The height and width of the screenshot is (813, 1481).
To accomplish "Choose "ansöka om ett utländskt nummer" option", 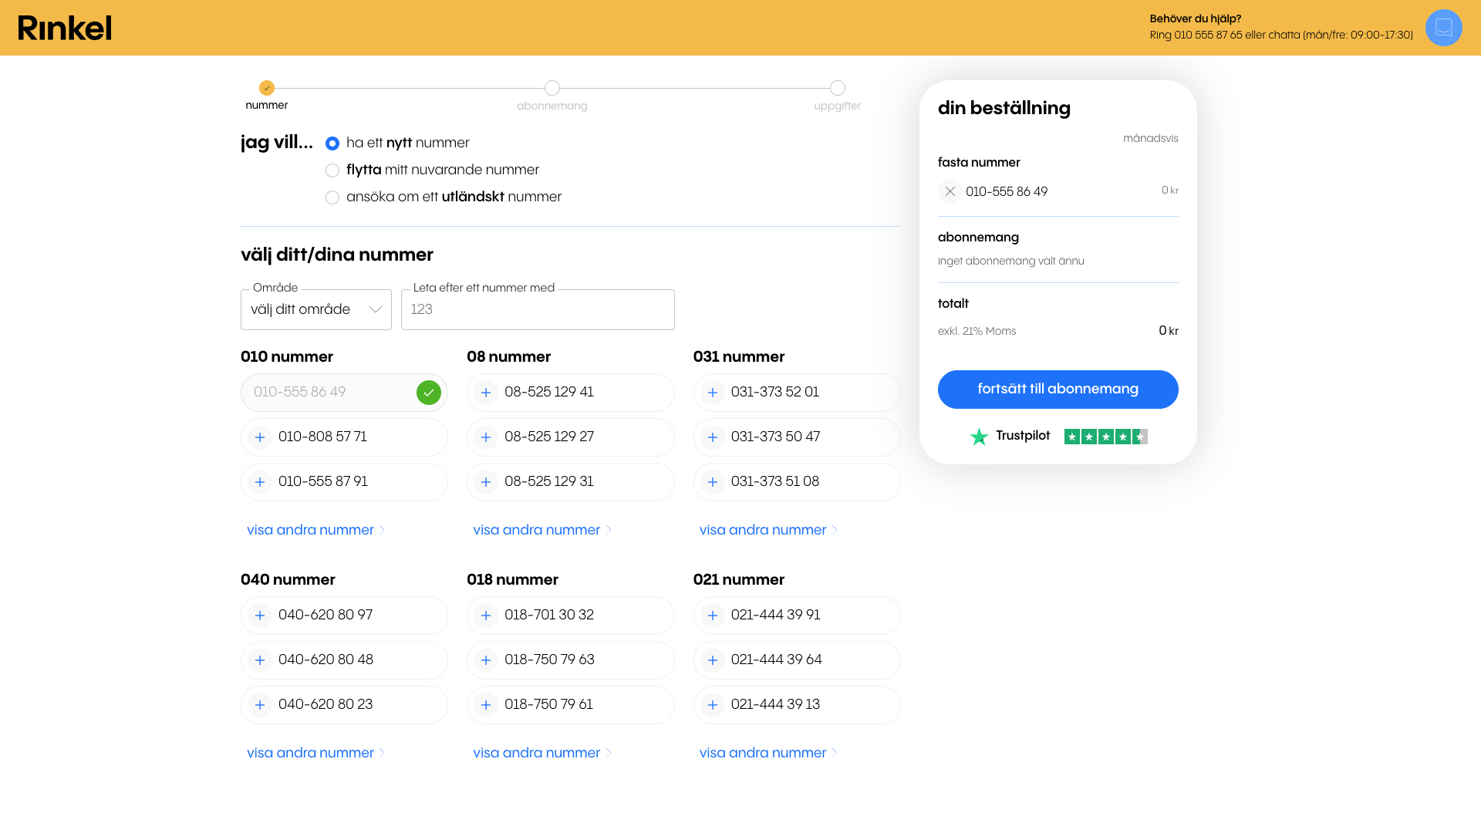I will coord(332,197).
